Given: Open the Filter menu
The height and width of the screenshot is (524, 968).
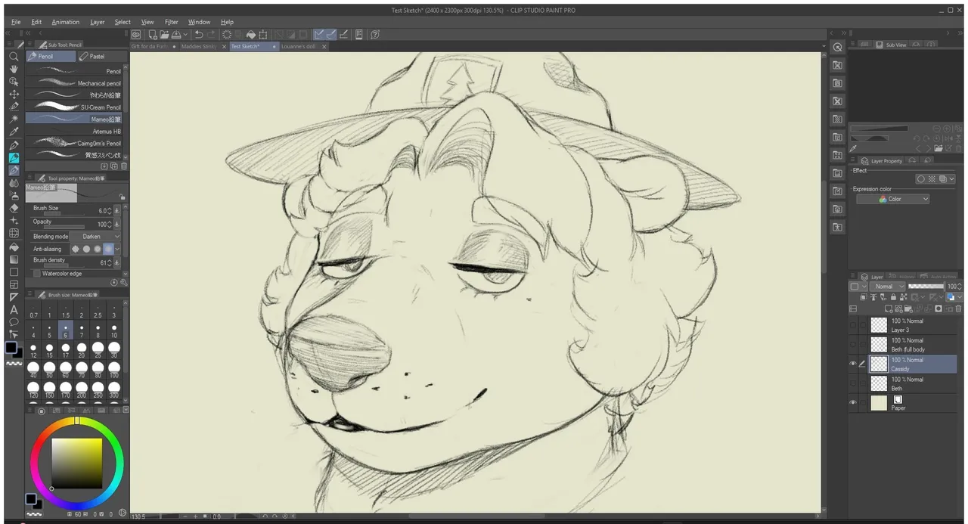Looking at the screenshot, I should tap(172, 22).
